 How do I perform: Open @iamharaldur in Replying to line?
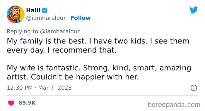(x=60, y=32)
